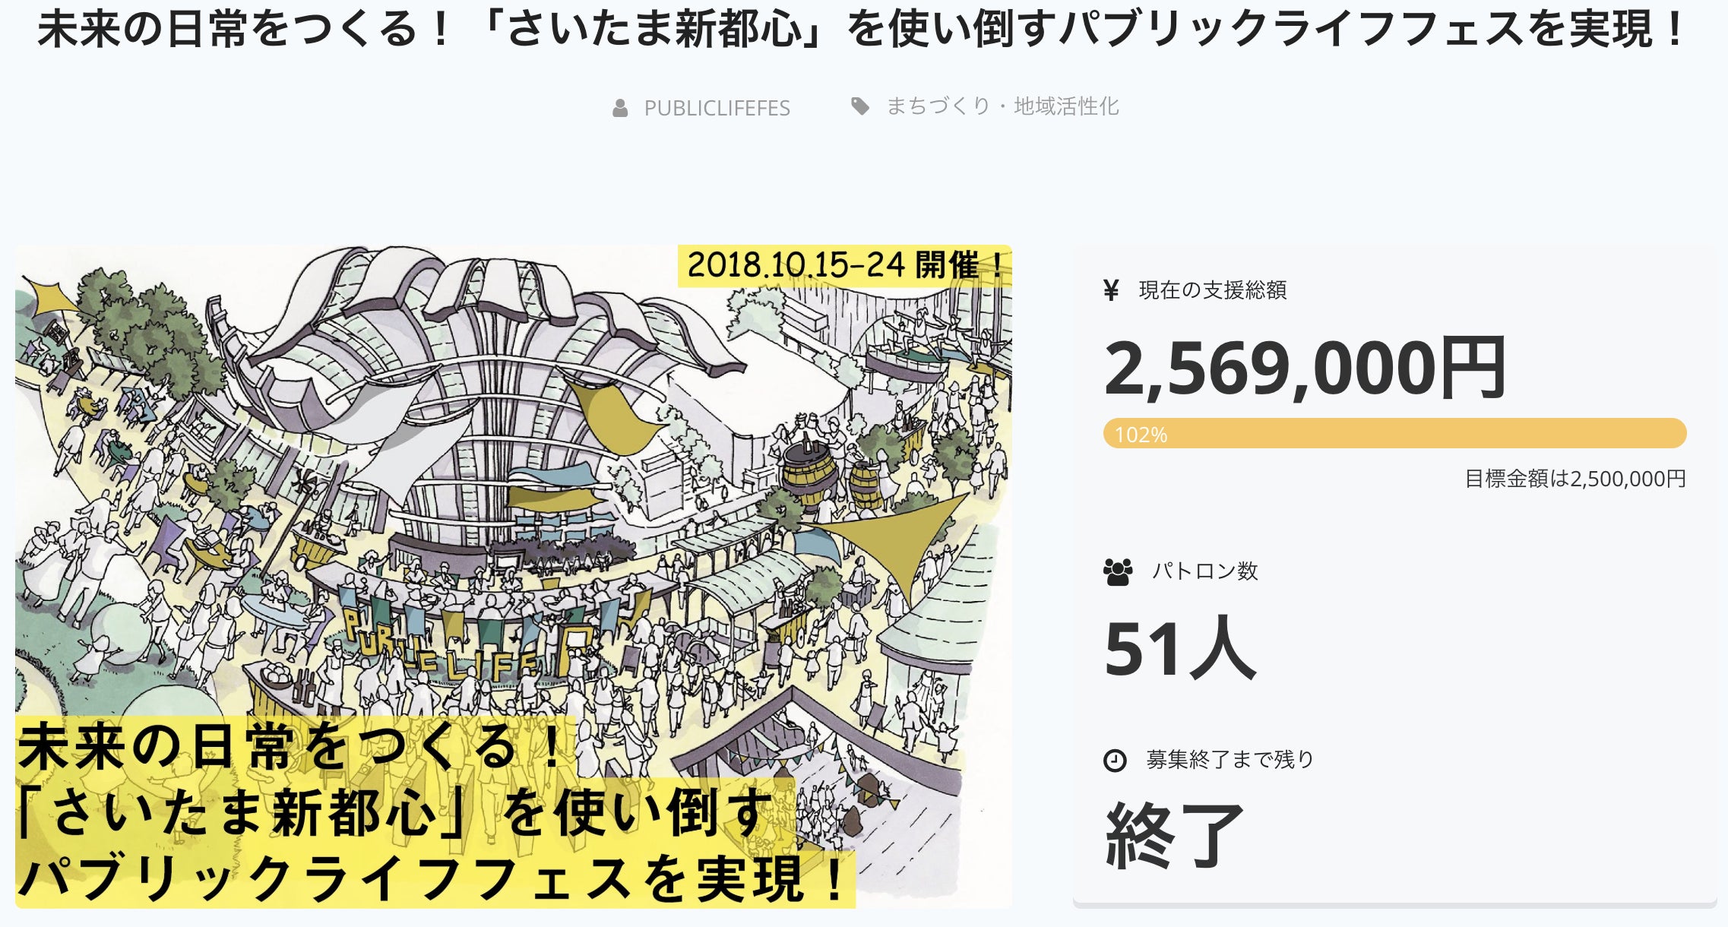Click the 募集終了まで残り label

pos(1230,760)
